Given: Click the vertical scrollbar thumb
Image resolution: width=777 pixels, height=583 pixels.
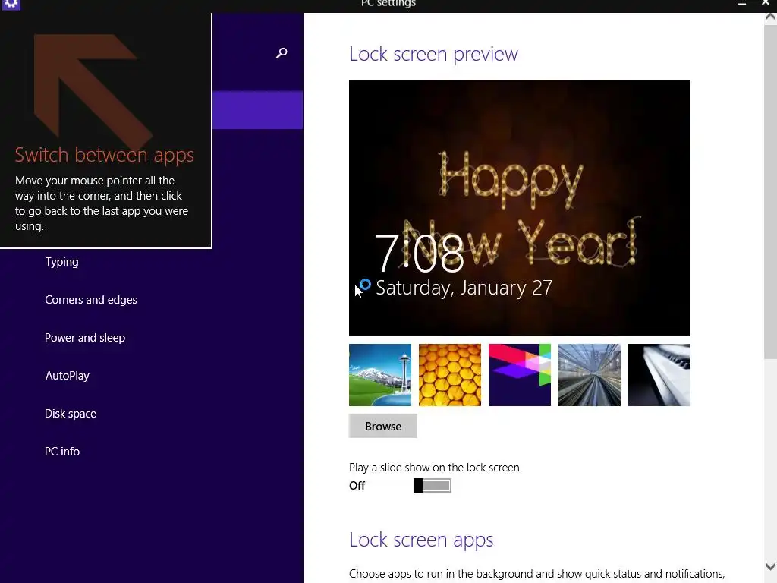Looking at the screenshot, I should point(770,191).
